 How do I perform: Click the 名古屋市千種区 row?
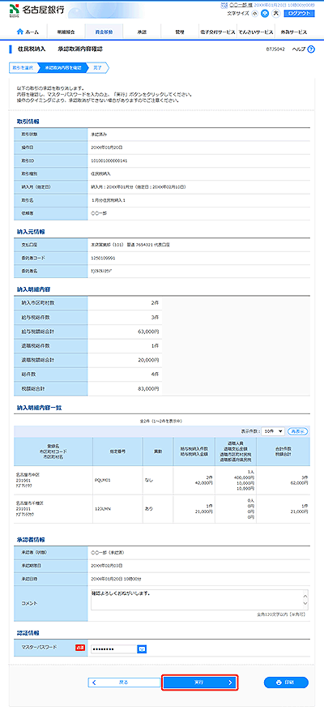[x=162, y=509]
